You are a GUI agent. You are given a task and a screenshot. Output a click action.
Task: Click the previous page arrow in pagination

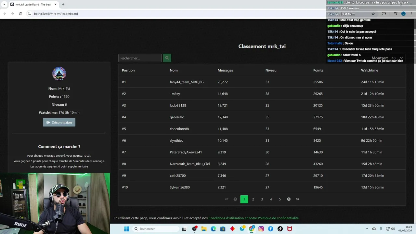coord(235,199)
